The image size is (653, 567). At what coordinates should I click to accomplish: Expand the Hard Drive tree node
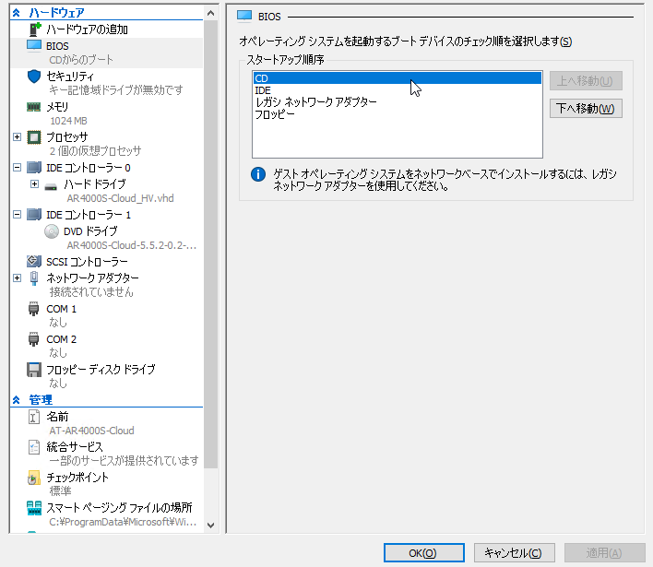tap(35, 184)
